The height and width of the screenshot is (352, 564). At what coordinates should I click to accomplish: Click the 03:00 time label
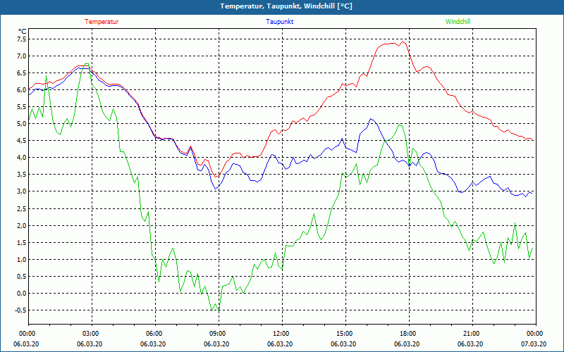coord(90,334)
